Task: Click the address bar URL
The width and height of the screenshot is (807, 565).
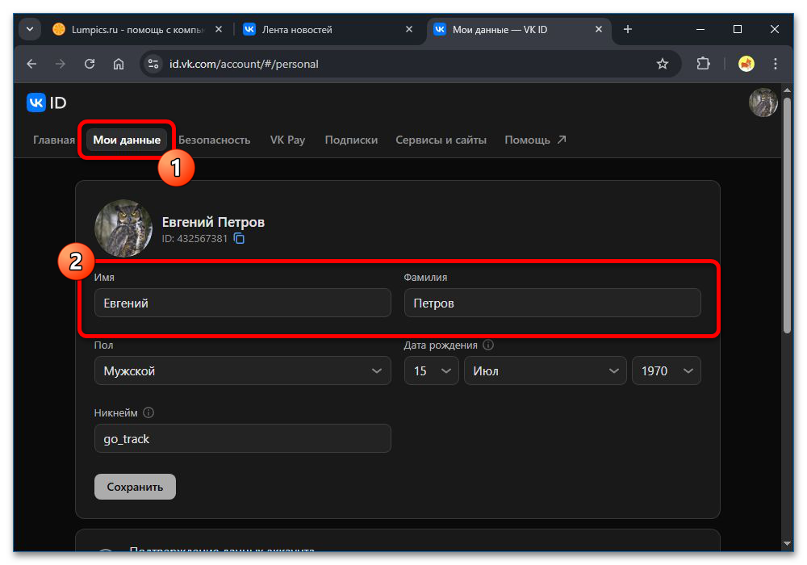Action: [244, 64]
